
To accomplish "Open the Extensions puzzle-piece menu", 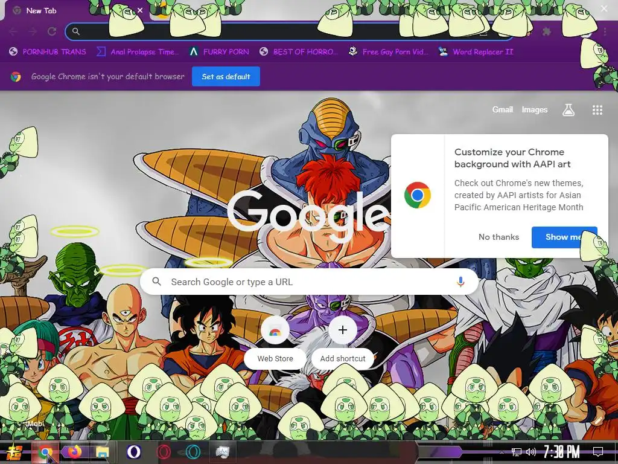I will (x=547, y=31).
